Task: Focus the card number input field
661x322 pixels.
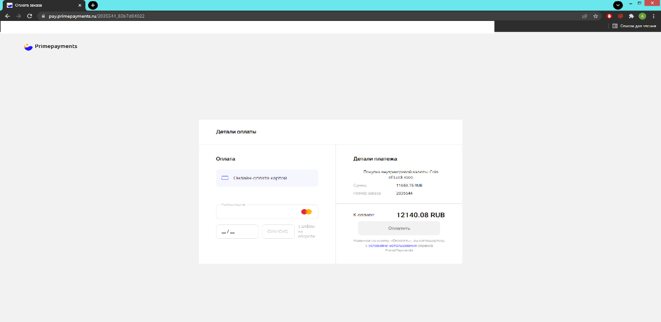Action: pos(258,212)
